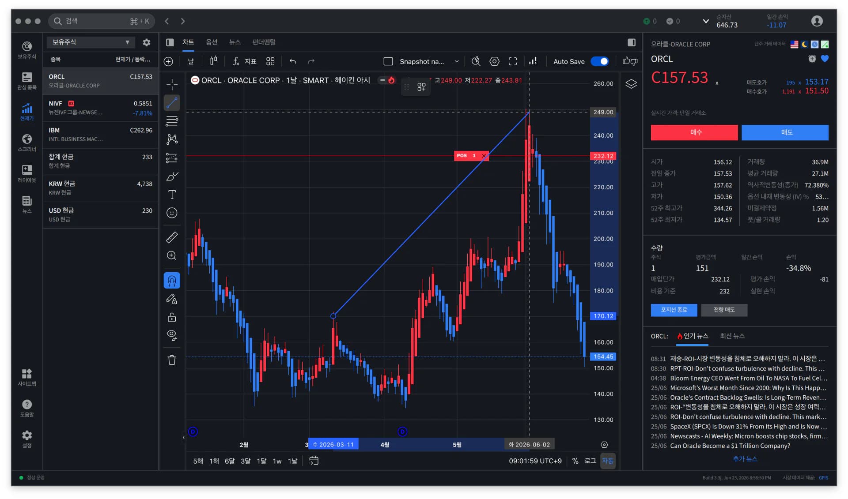
Task: Expand the 보유주식 list dropdown
Action: [x=91, y=42]
